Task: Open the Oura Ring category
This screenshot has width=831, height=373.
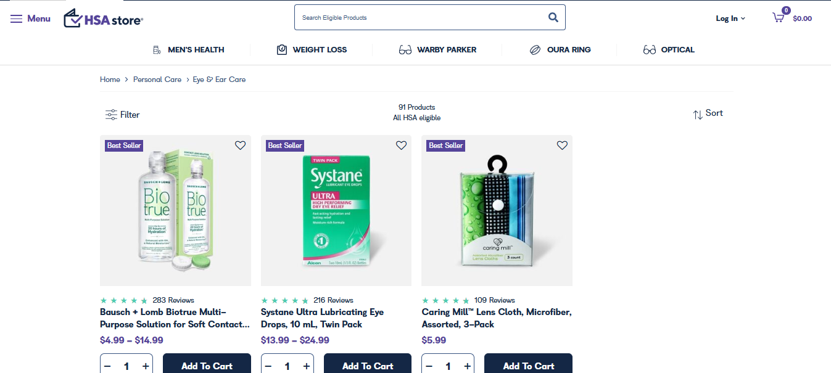Action: (x=560, y=50)
